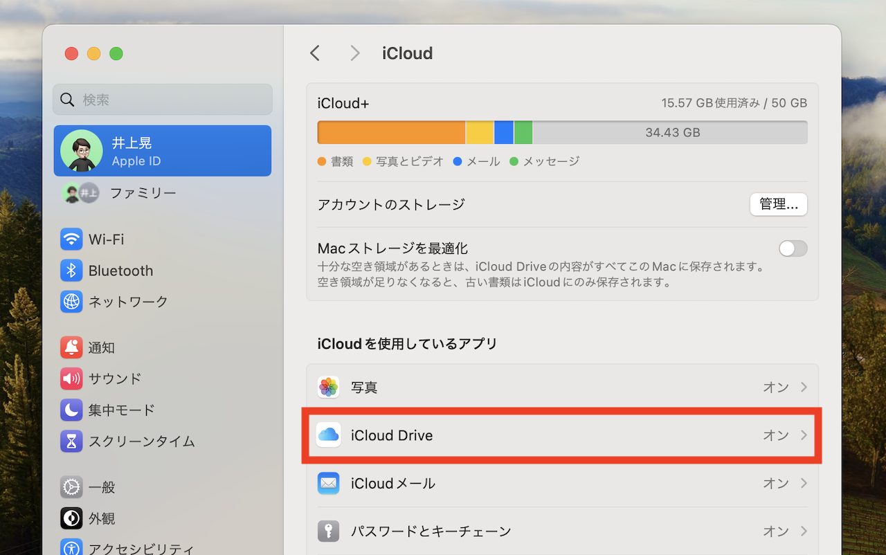Click the search magnifier icon

pos(67,100)
